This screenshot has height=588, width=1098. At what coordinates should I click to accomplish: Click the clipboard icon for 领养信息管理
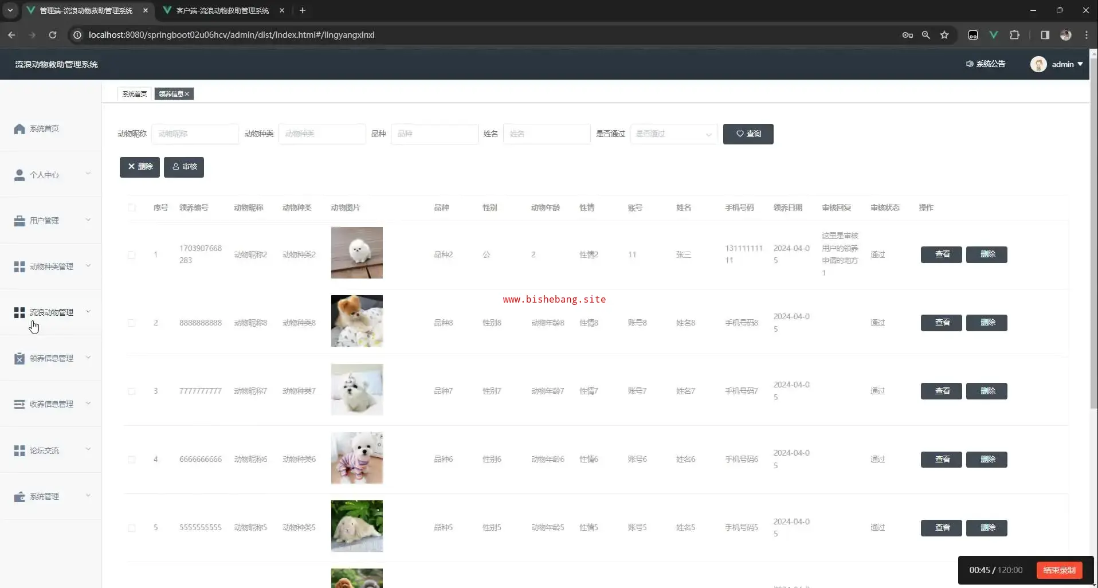19,358
